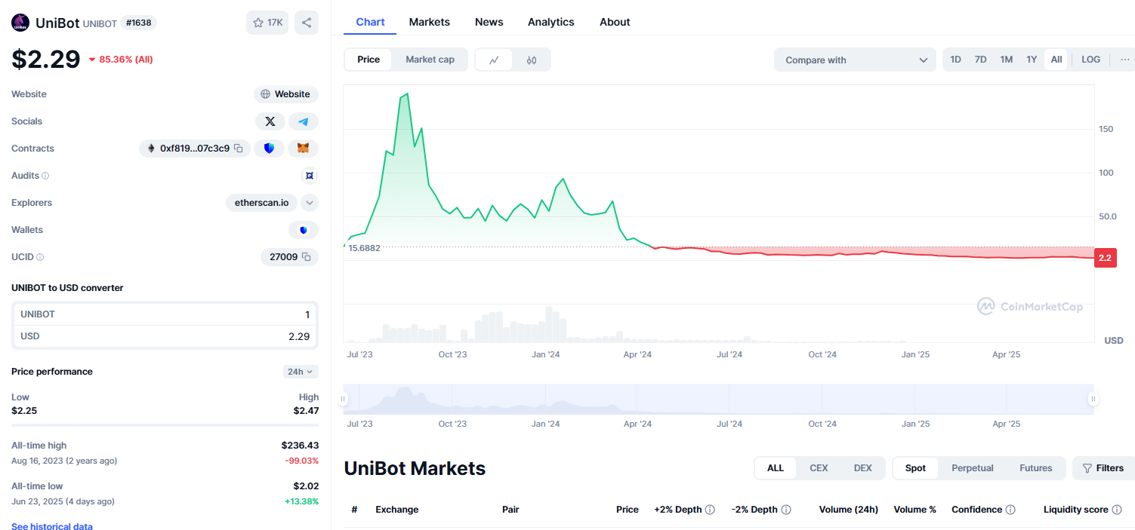1135x530 pixels.
Task: Copy the contract address 0xf819...07c3c9
Action: [x=238, y=149]
